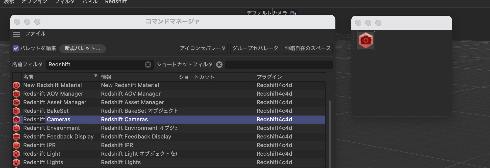Click the Redshift AOV Manager icon
This screenshot has height=168, width=490.
coord(16,94)
